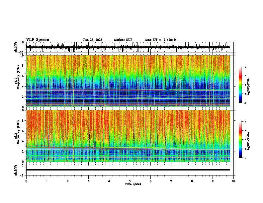Click the time axis tick label '1'
Viewport: 263px width, 203px height.
coord(47,181)
